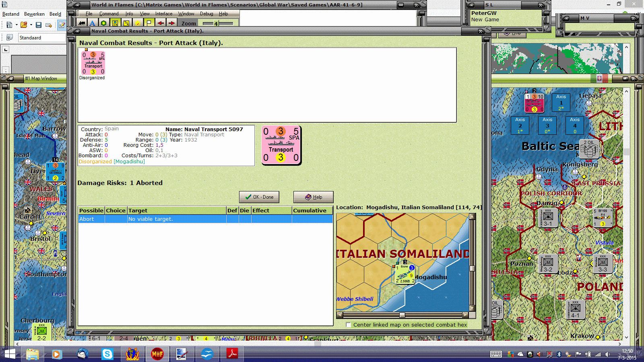The height and width of the screenshot is (362, 644).
Task: Click the green hexagon toolbar icon
Action: click(104, 23)
